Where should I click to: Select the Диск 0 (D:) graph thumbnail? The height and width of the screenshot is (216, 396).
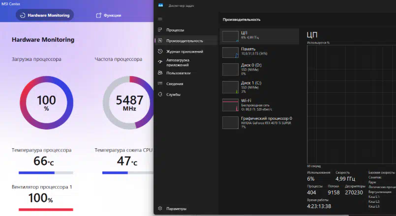(x=230, y=69)
